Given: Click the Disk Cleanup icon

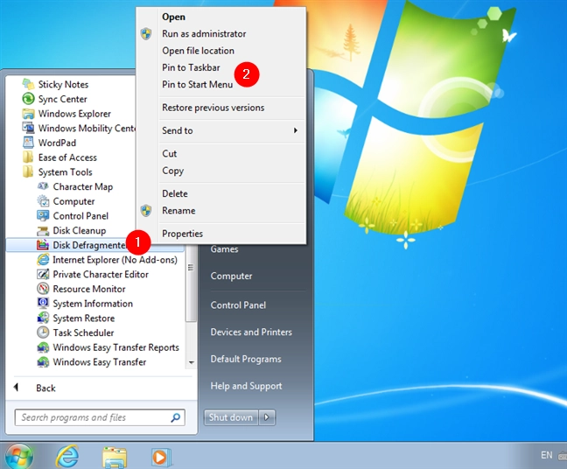Looking at the screenshot, I should point(43,230).
